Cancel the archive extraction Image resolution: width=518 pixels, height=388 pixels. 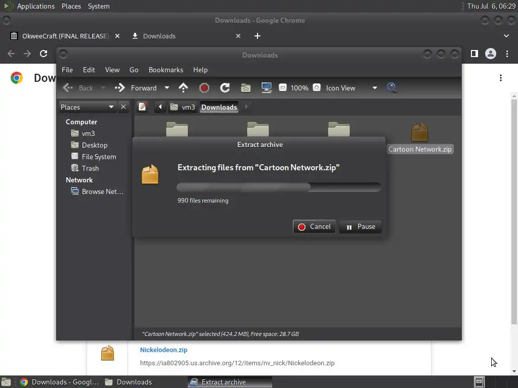[x=314, y=227]
